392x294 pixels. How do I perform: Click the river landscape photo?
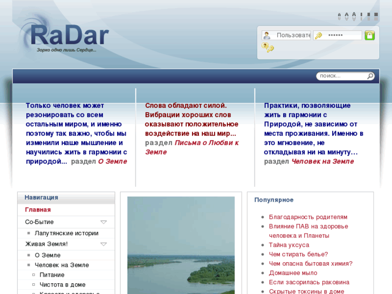[181, 245]
